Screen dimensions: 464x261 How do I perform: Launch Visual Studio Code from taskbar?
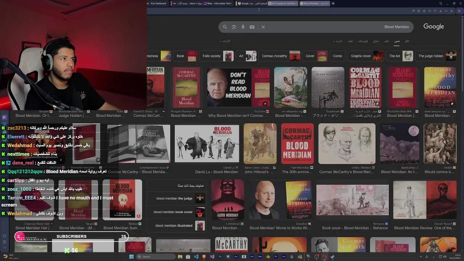(x=196, y=257)
